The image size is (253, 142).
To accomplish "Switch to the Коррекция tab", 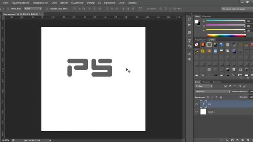I will pos(200,40).
